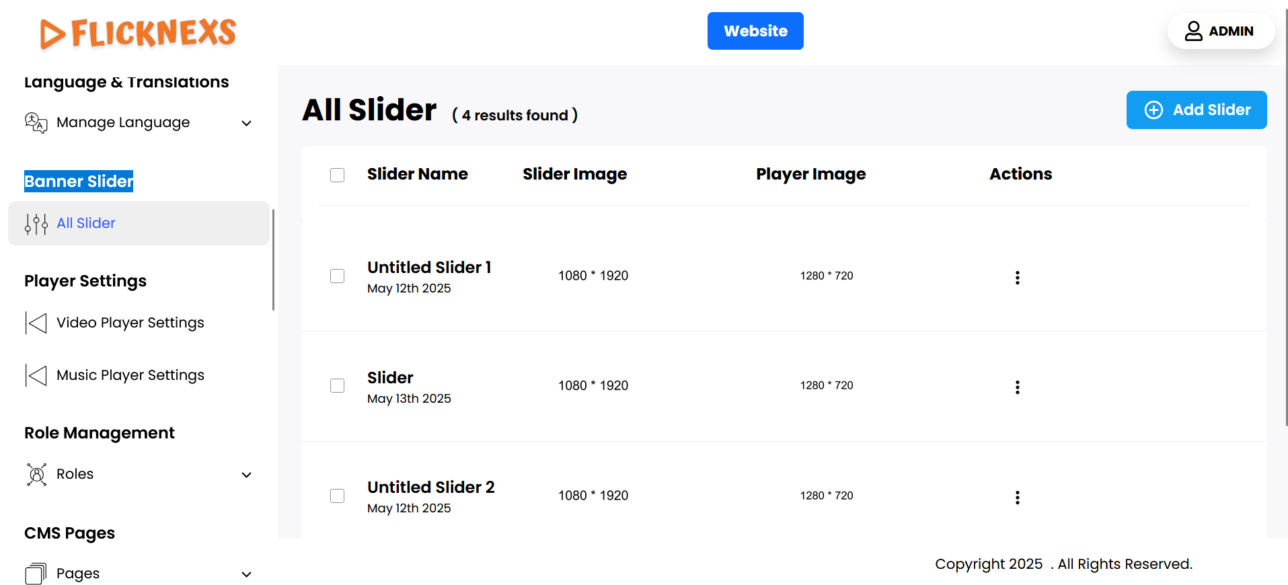Click the sidebar scrollbar thumb
The height and width of the screenshot is (585, 1288).
pyautogui.click(x=273, y=260)
